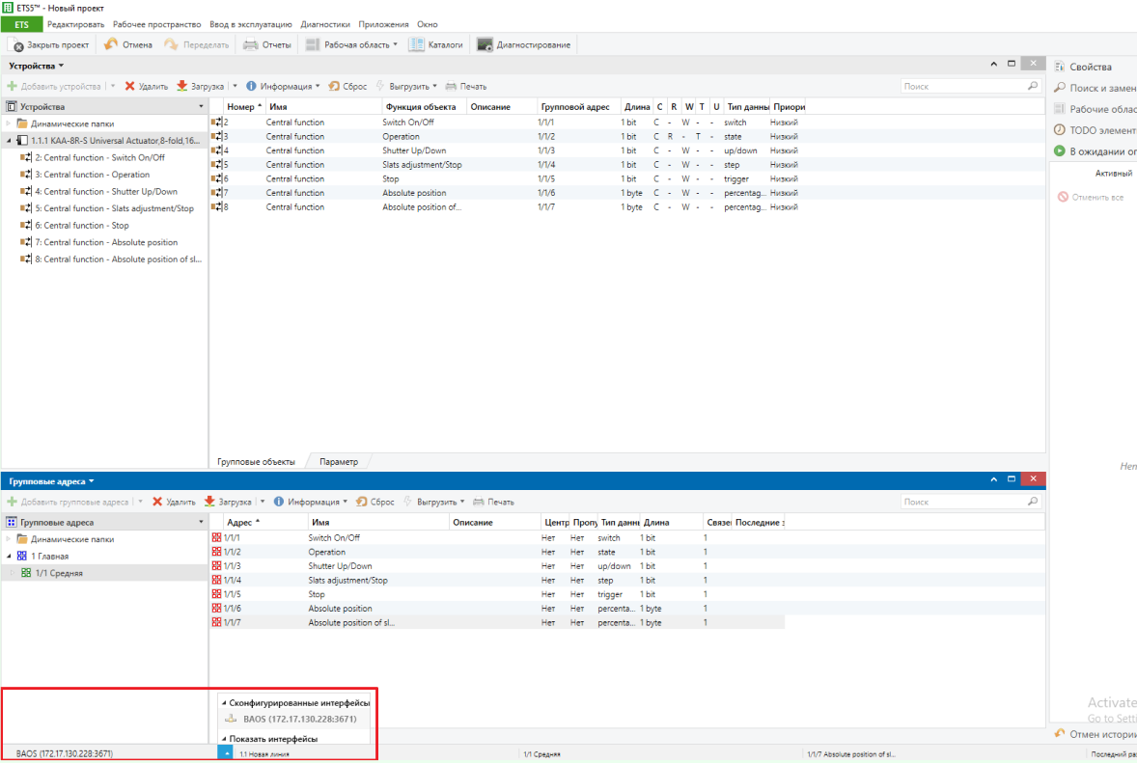The width and height of the screenshot is (1137, 763).
Task: Open Поиск и замена side panel
Action: point(1095,88)
